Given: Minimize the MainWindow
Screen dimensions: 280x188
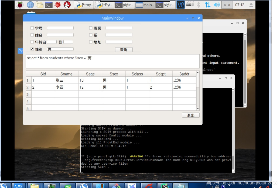Looking at the screenshot, I should click(187, 18).
